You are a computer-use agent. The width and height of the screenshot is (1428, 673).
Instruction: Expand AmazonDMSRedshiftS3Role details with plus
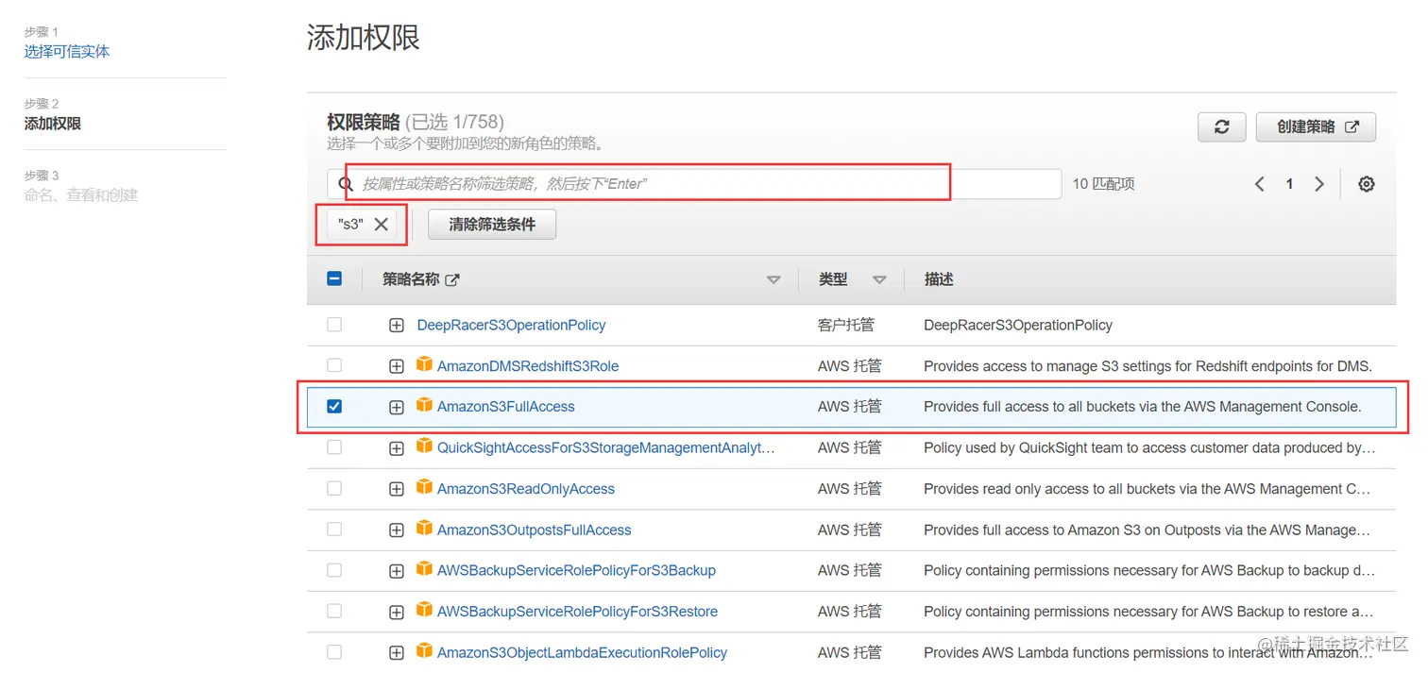397,366
